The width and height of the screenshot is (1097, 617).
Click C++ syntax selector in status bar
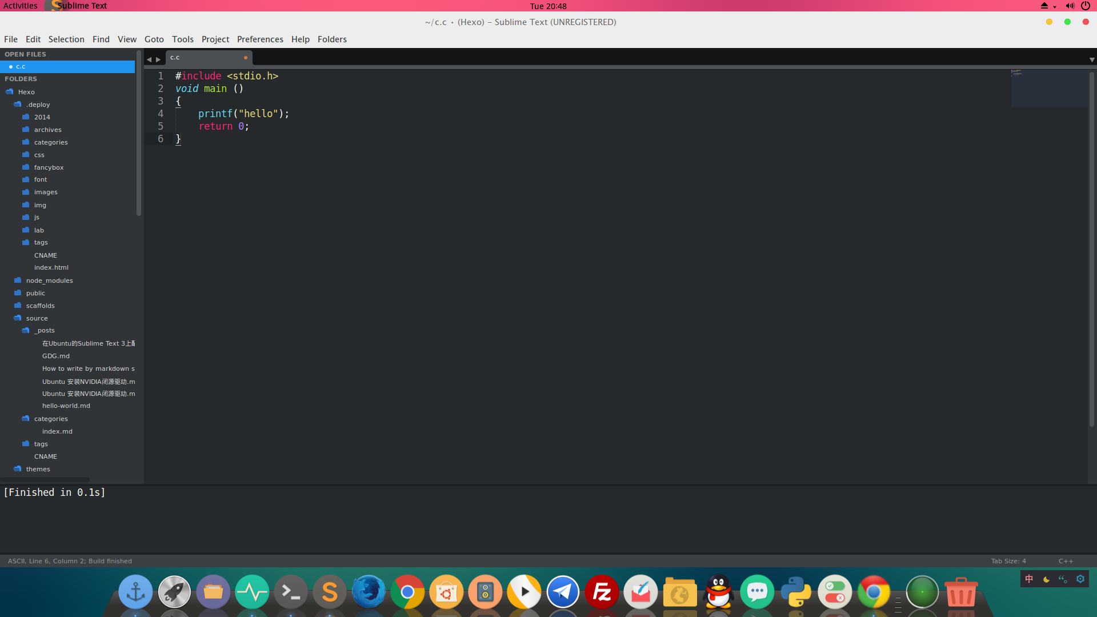[x=1065, y=561]
